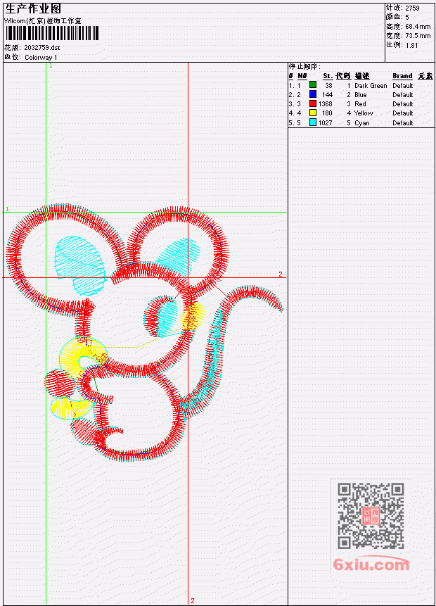Select the Red description cell
The image size is (436, 606).
click(360, 104)
